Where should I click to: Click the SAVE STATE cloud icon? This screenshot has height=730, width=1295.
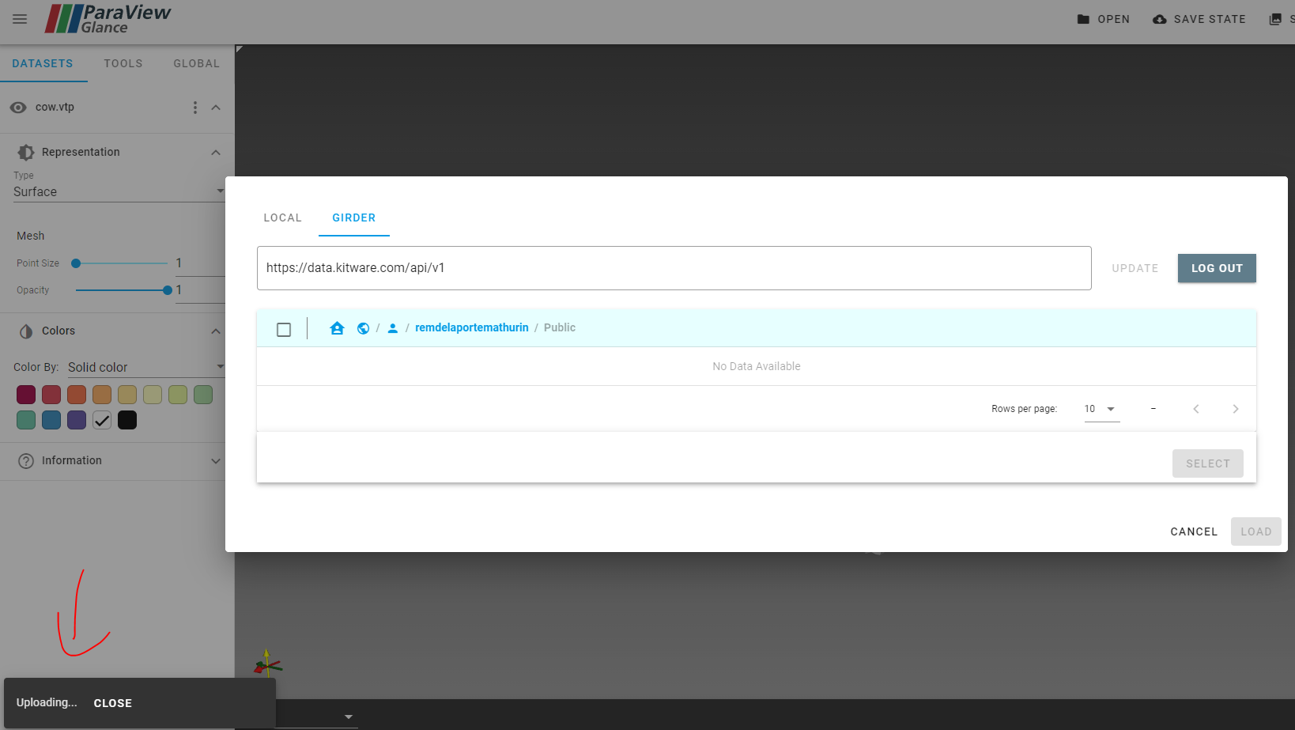(x=1159, y=19)
